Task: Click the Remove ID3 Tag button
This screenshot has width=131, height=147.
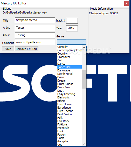Action: coord(26,49)
